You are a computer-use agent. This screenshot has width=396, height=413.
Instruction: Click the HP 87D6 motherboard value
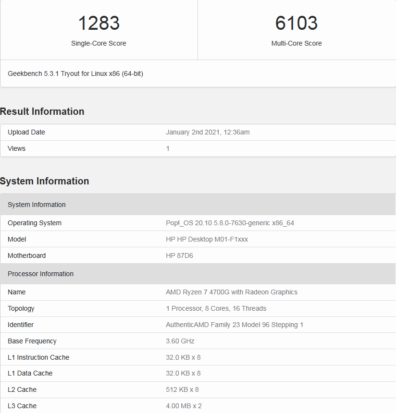[x=179, y=255]
